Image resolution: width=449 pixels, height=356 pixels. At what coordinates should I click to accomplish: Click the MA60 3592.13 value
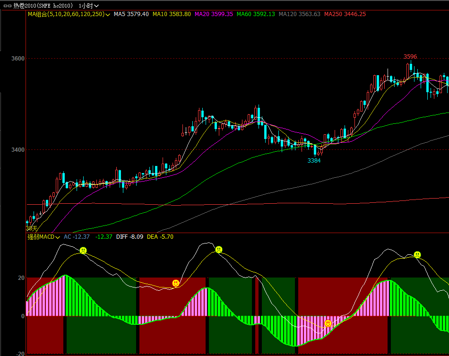tap(256, 14)
